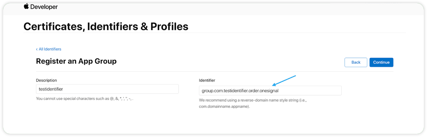Click the back chevron beside All Identifiers
The height and width of the screenshot is (137, 427).
37,49
